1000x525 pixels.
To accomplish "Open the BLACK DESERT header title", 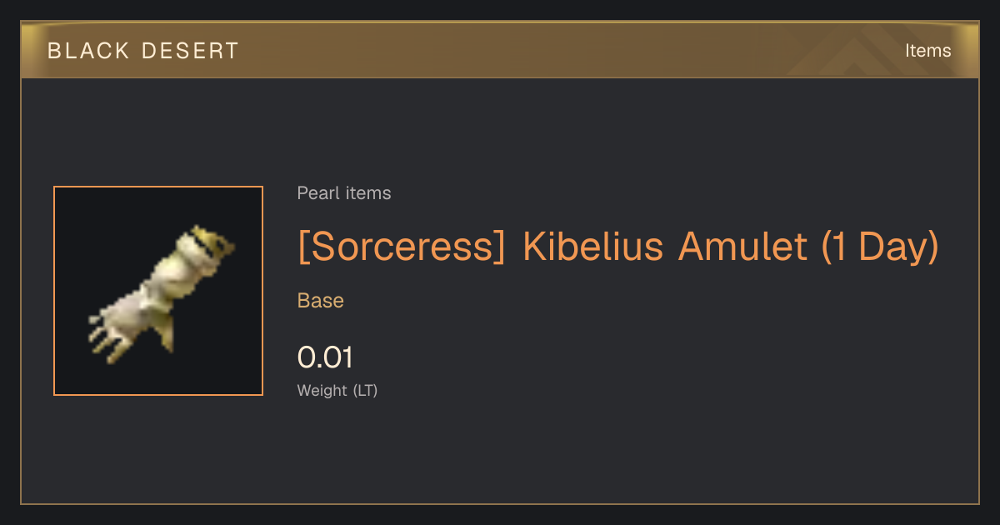I will (x=143, y=51).
